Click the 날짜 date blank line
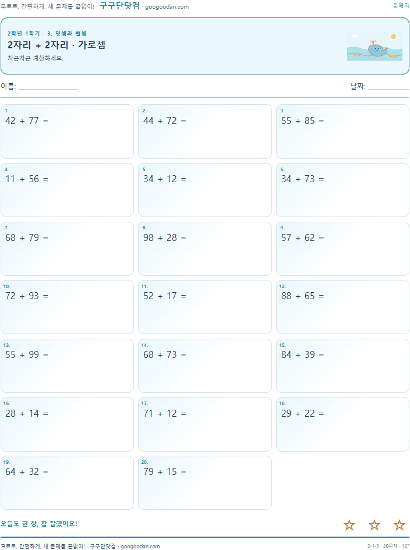410x550 pixels. 388,88
